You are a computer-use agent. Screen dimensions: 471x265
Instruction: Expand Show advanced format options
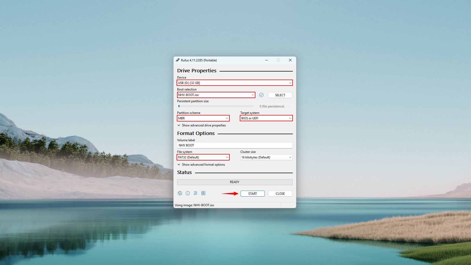point(203,165)
